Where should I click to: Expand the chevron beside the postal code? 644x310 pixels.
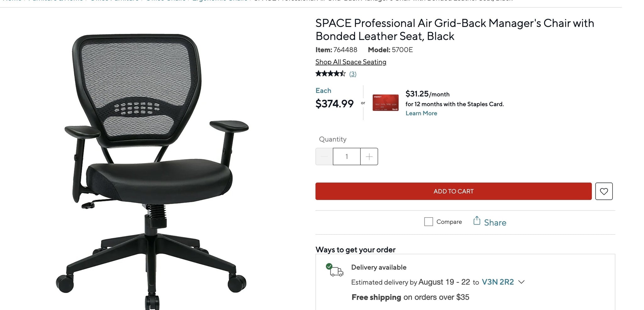pyautogui.click(x=521, y=282)
